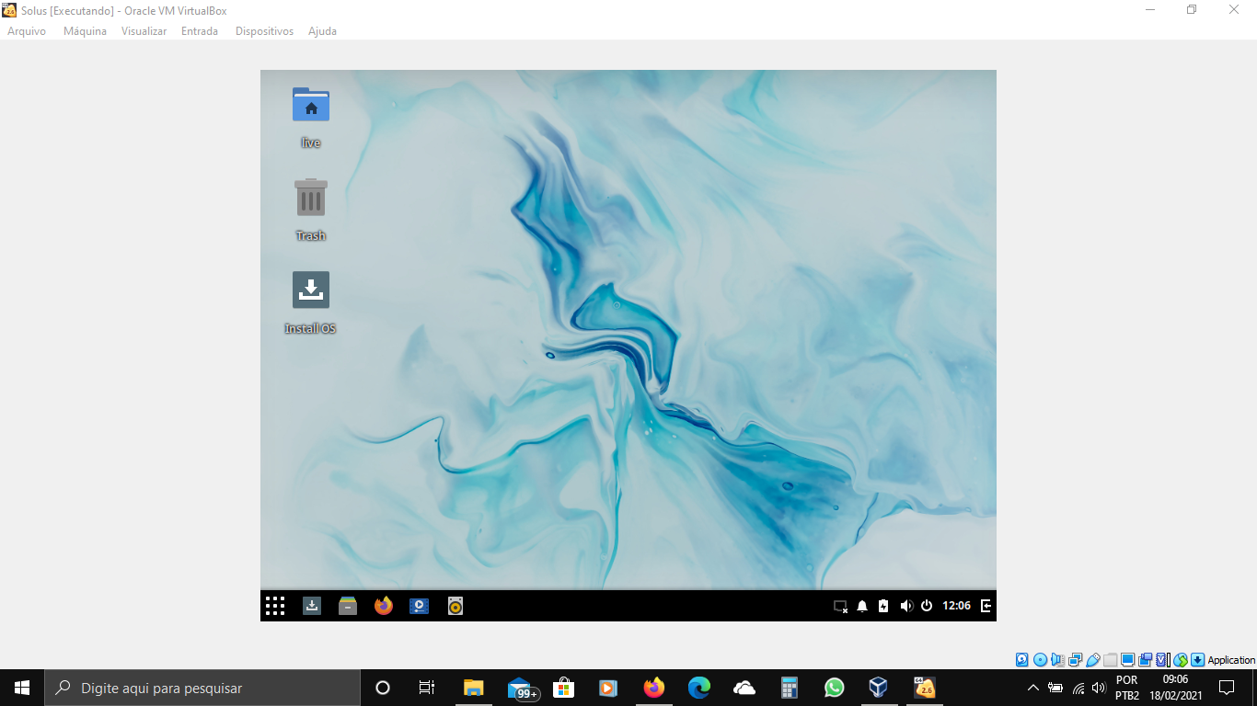1257x706 pixels.
Task: Open the volume control in Solus panel
Action: click(905, 606)
